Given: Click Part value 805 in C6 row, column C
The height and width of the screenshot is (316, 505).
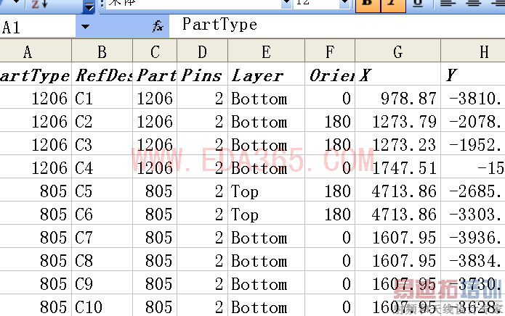Looking at the screenshot, I should tap(155, 213).
